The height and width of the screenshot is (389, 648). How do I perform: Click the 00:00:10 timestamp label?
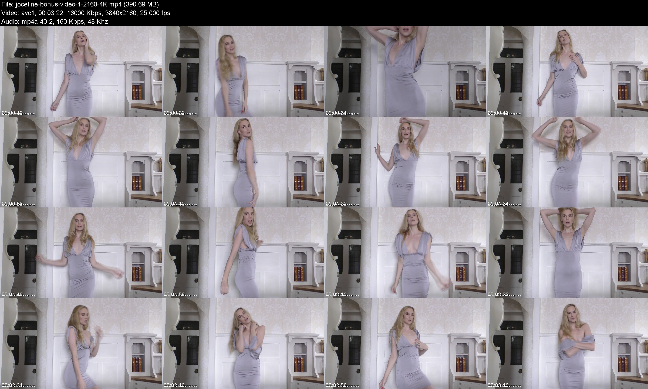pos(12,112)
